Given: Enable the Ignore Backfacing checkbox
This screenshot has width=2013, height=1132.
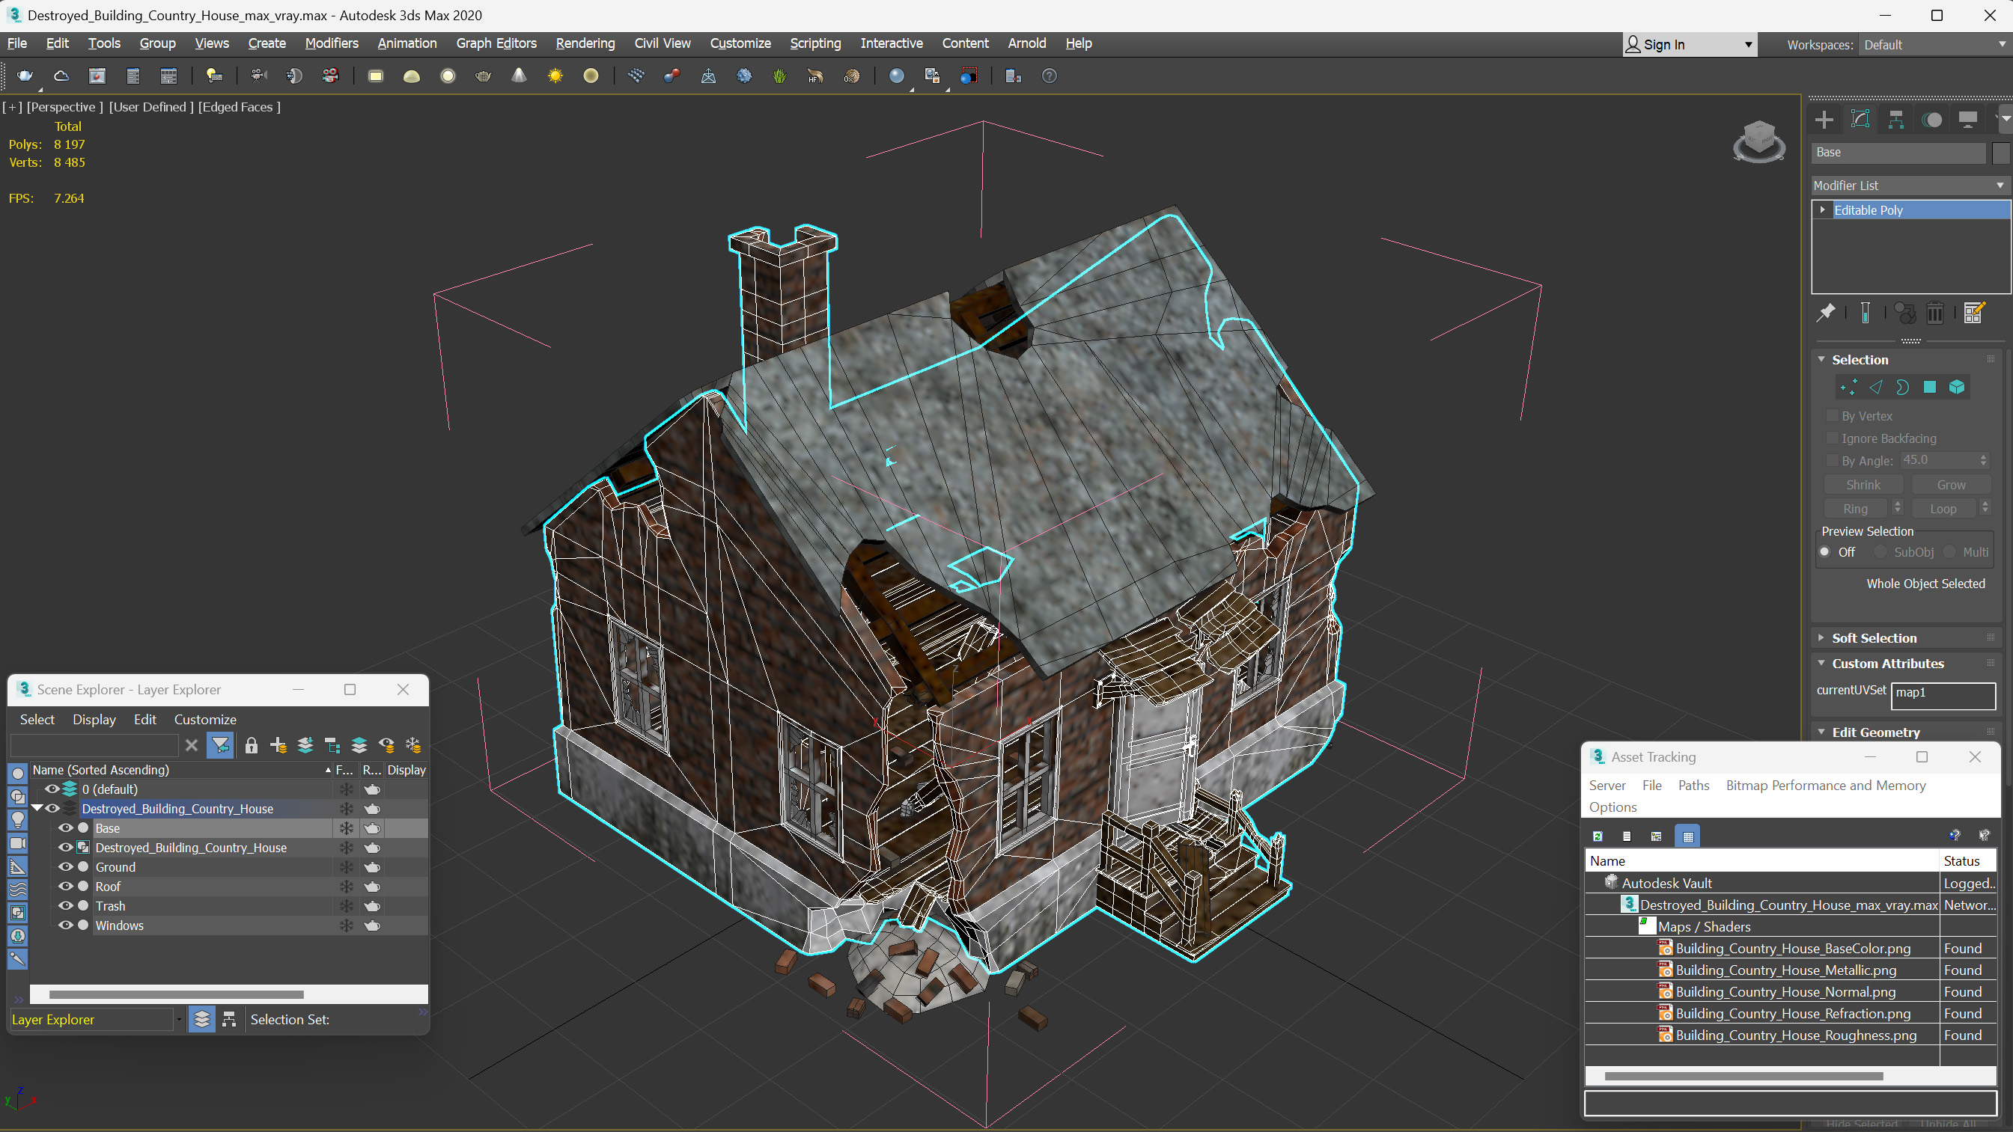Looking at the screenshot, I should coord(1832,438).
